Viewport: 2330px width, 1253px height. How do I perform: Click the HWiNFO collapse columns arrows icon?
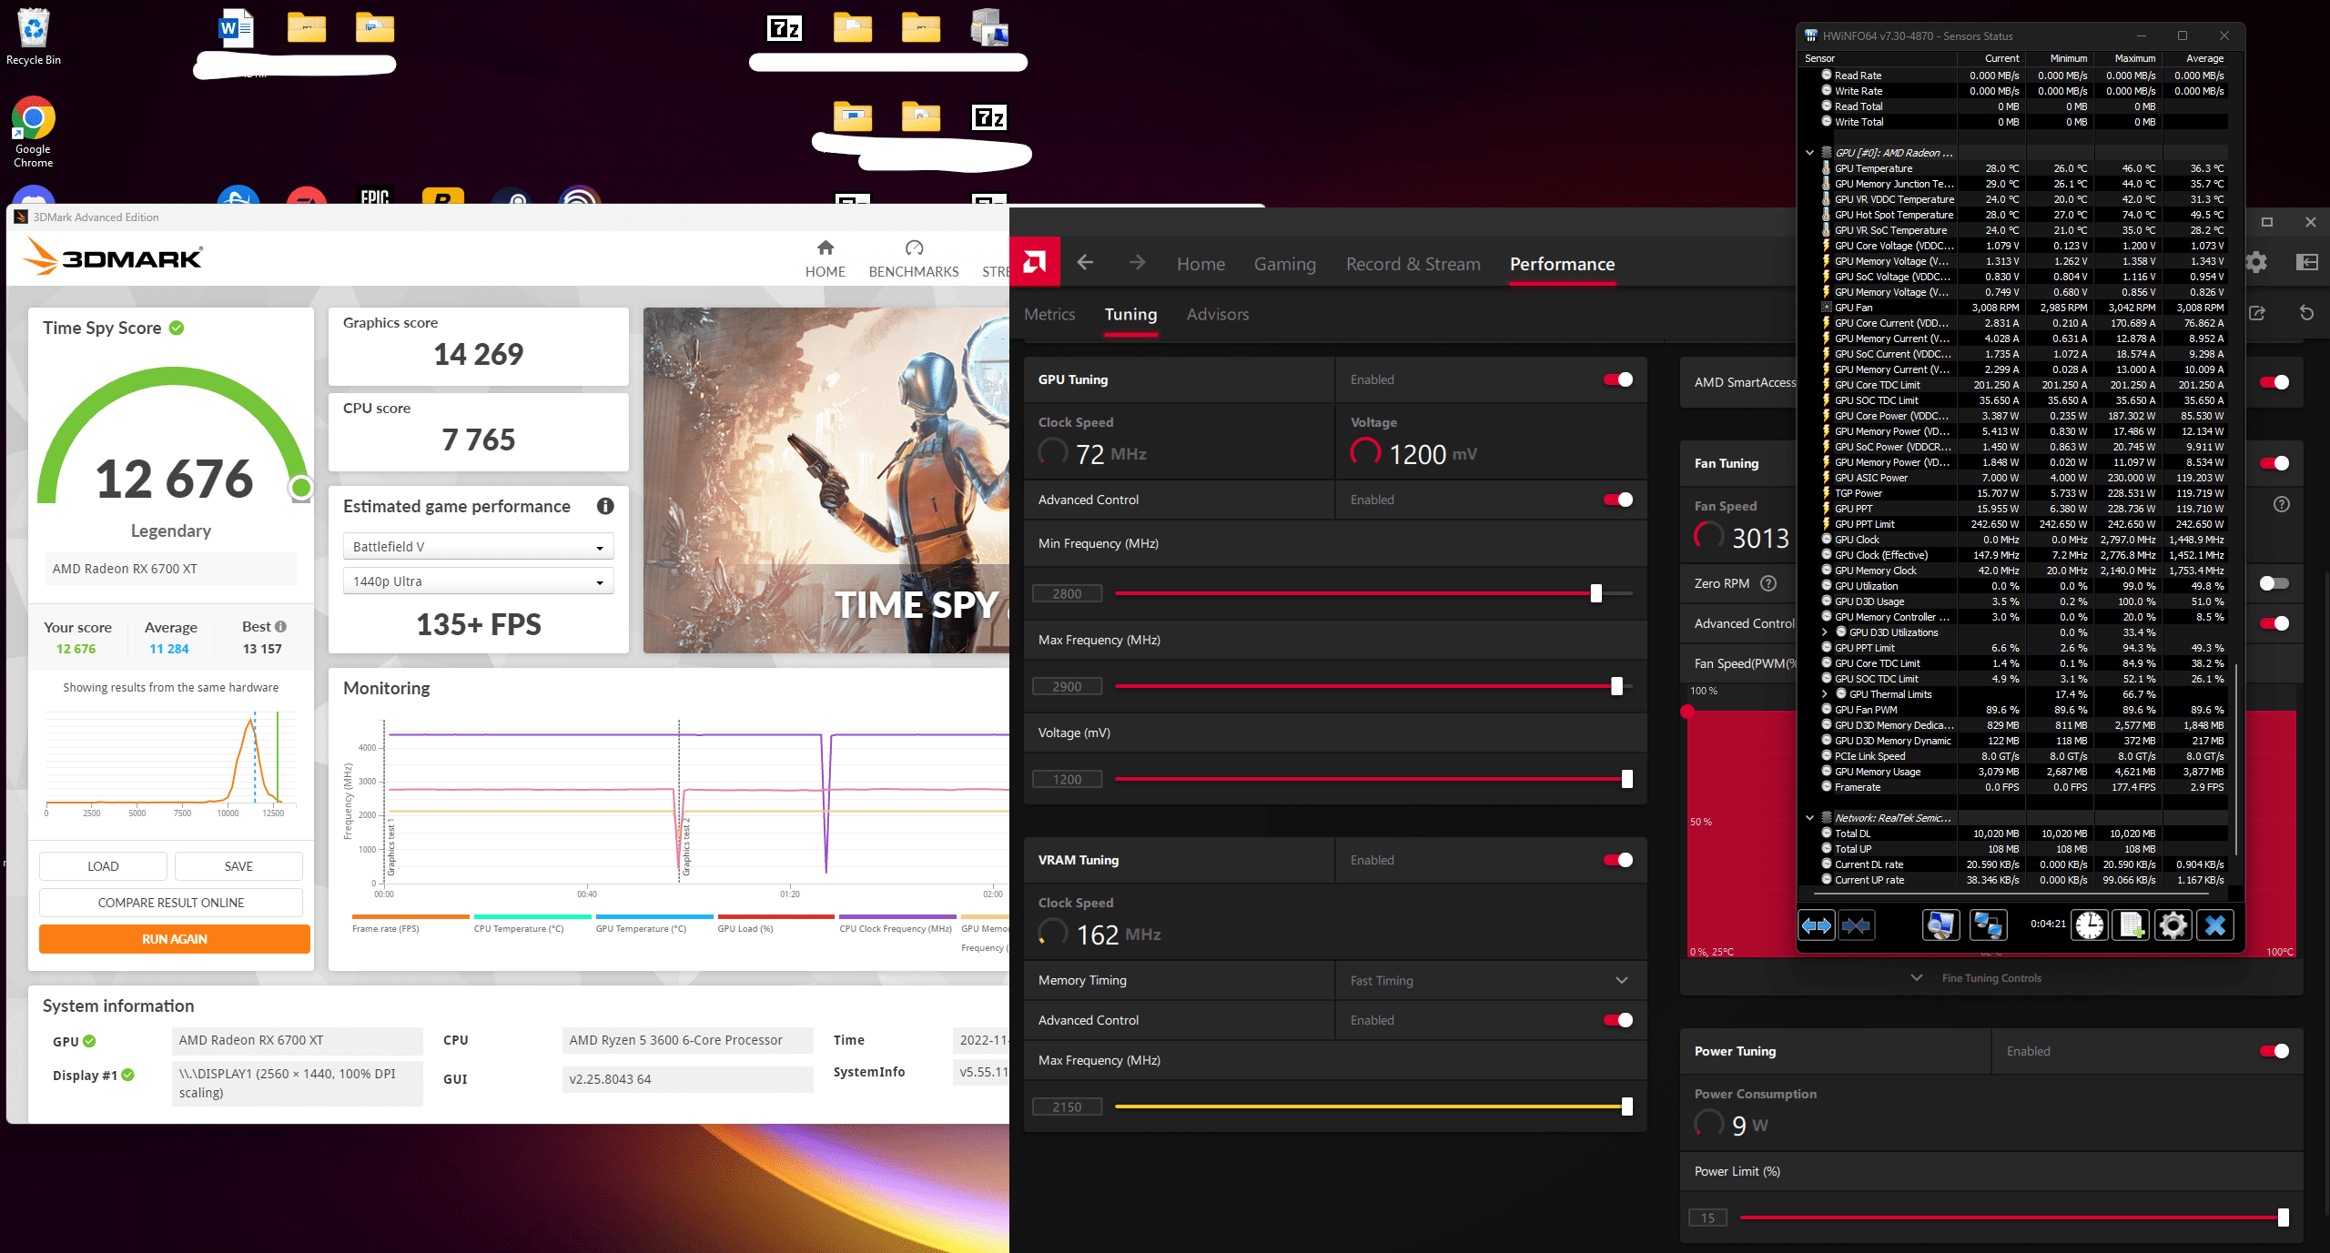pos(1856,925)
